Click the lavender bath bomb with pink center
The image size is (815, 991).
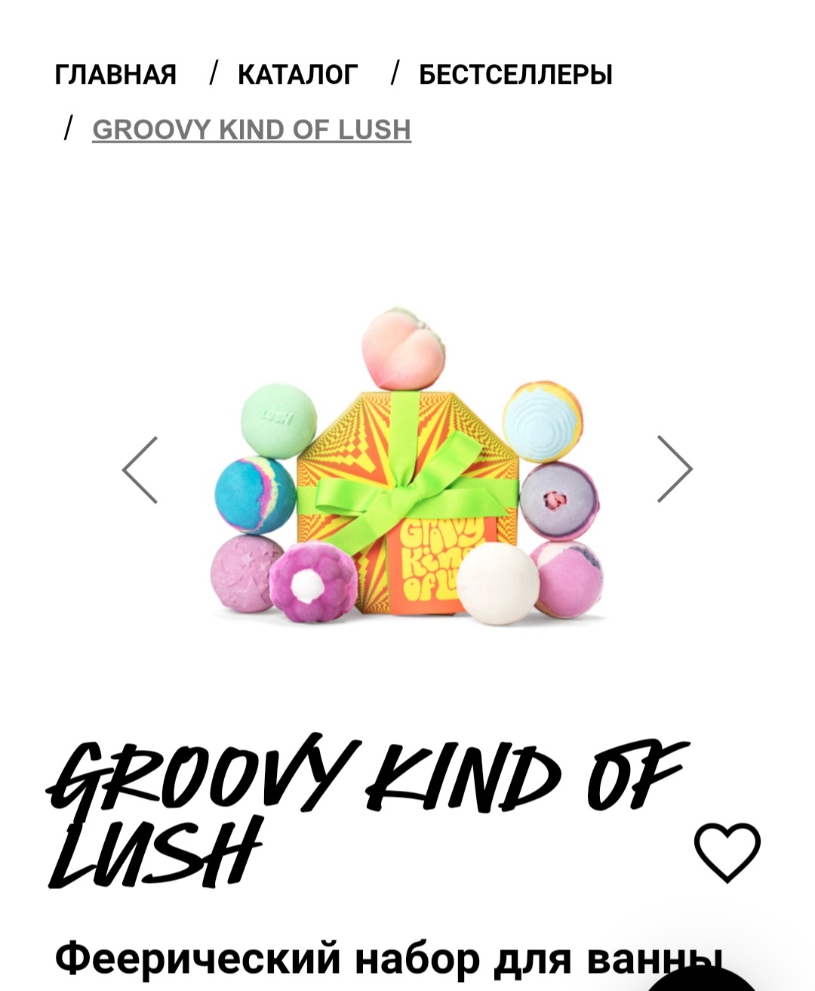[559, 500]
